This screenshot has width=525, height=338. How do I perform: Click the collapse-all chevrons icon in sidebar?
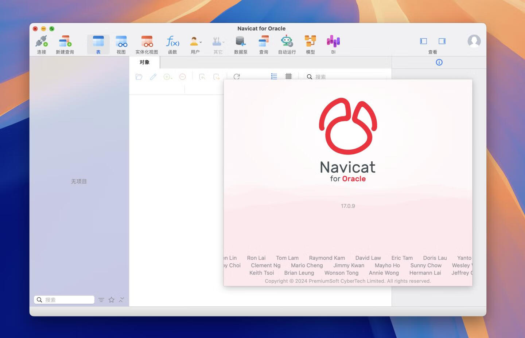121,300
